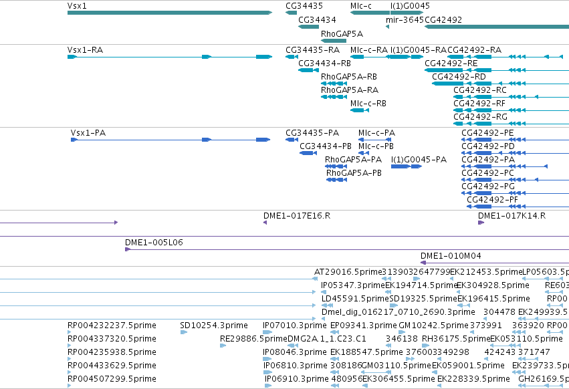Select the EK306455.5prime EST

(x=366, y=386)
